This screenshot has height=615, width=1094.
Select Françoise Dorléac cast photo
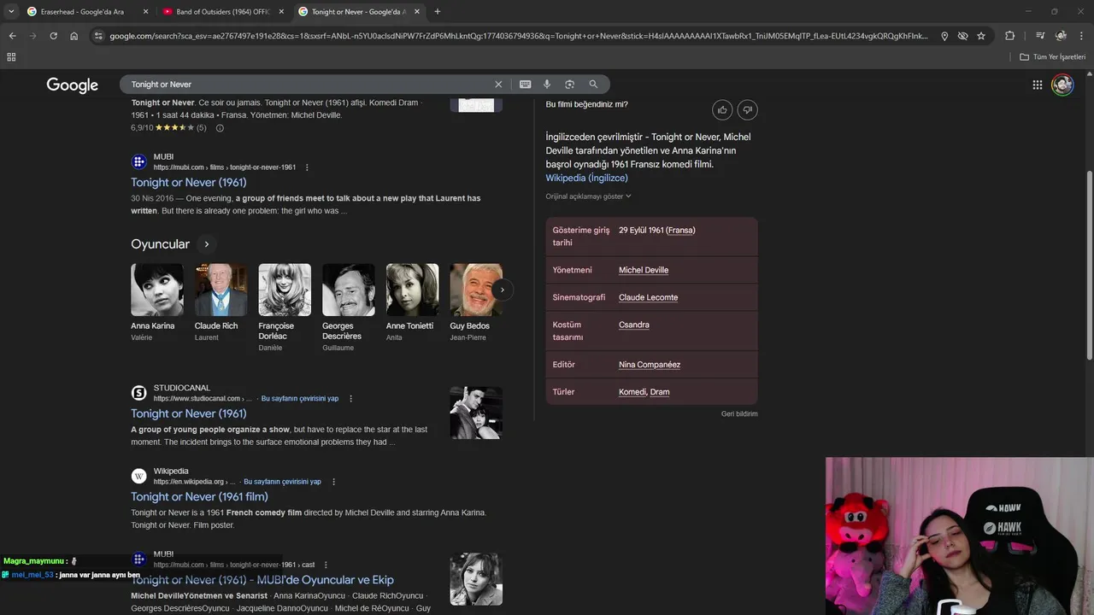point(285,290)
